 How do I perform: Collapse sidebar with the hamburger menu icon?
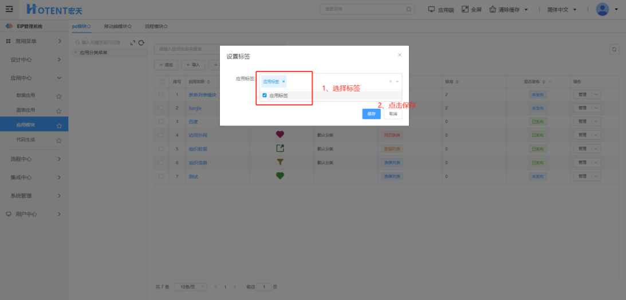click(9, 9)
